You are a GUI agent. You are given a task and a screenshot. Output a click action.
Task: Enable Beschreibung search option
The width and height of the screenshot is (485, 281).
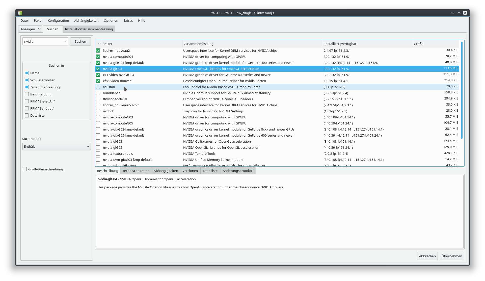point(27,94)
